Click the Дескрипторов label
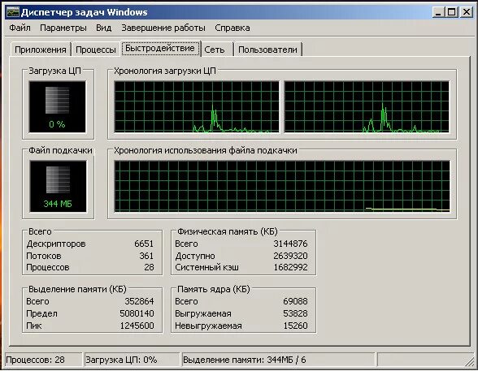The image size is (478, 371). click(x=56, y=244)
